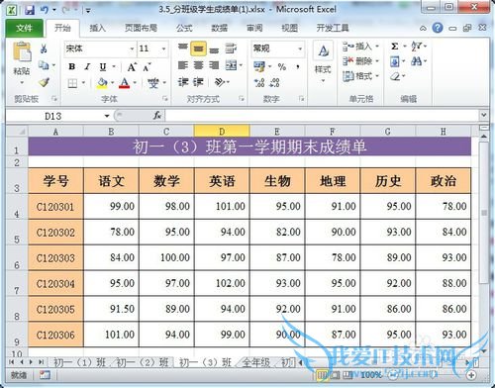
Task: Click the Paste clipboard icon
Action: pos(22,51)
